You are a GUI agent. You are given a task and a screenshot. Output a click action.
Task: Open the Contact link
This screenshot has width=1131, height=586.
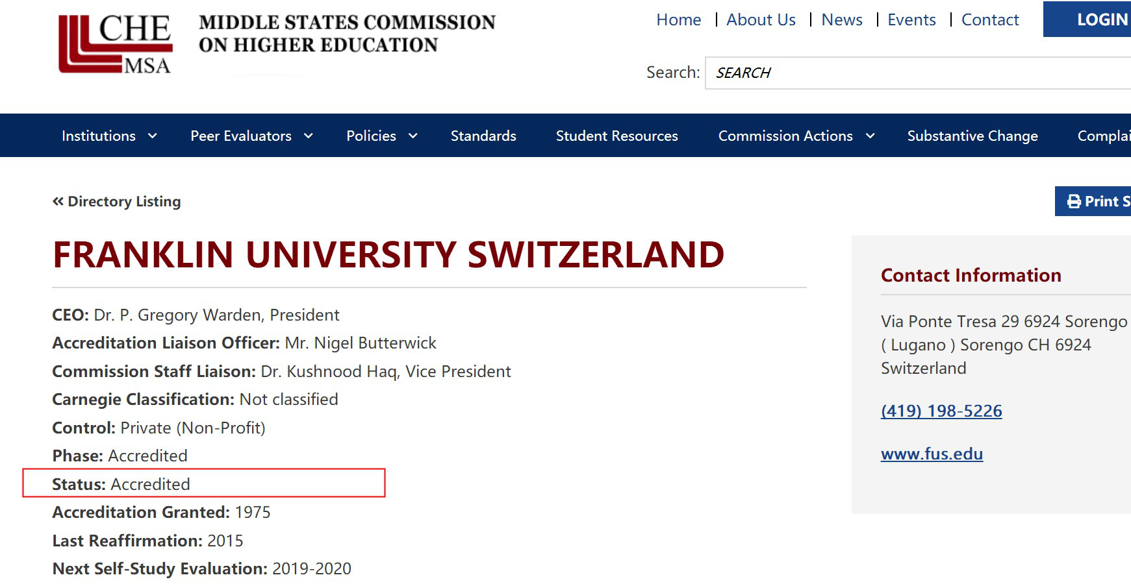990,20
